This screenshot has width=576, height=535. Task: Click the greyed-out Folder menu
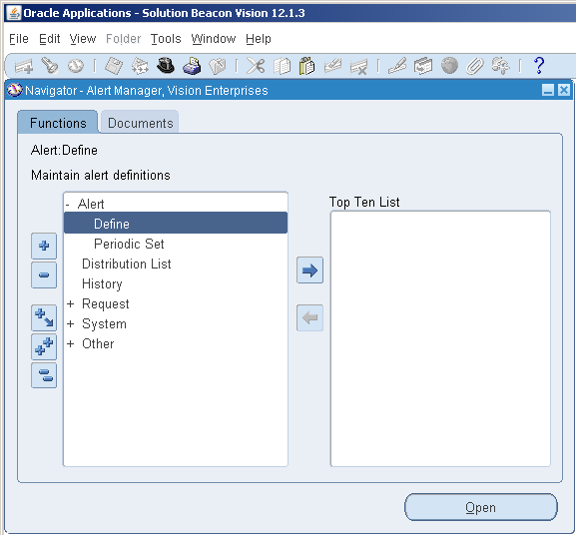pos(124,39)
